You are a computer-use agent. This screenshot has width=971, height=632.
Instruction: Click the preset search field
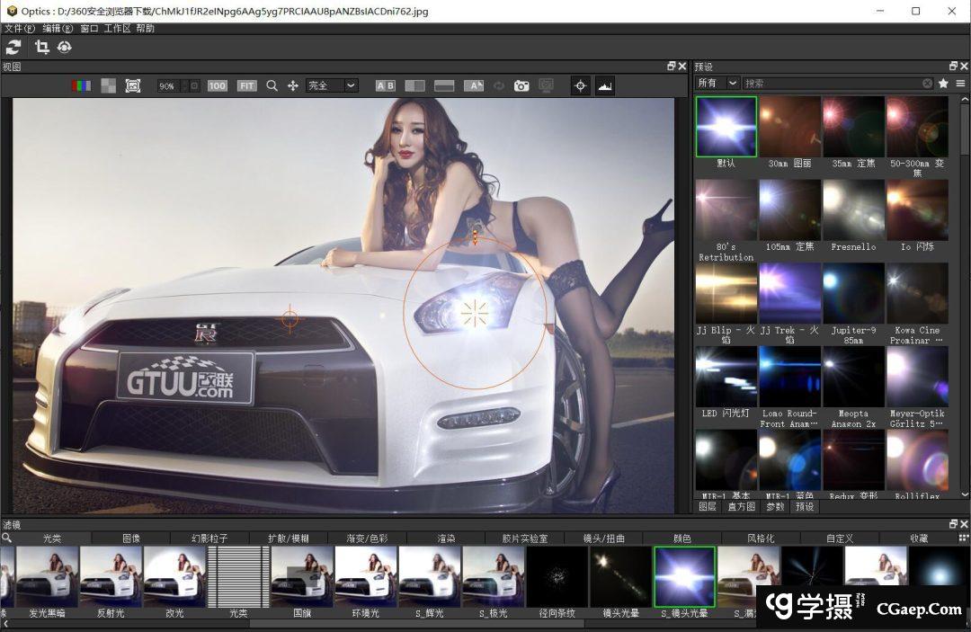[x=832, y=83]
